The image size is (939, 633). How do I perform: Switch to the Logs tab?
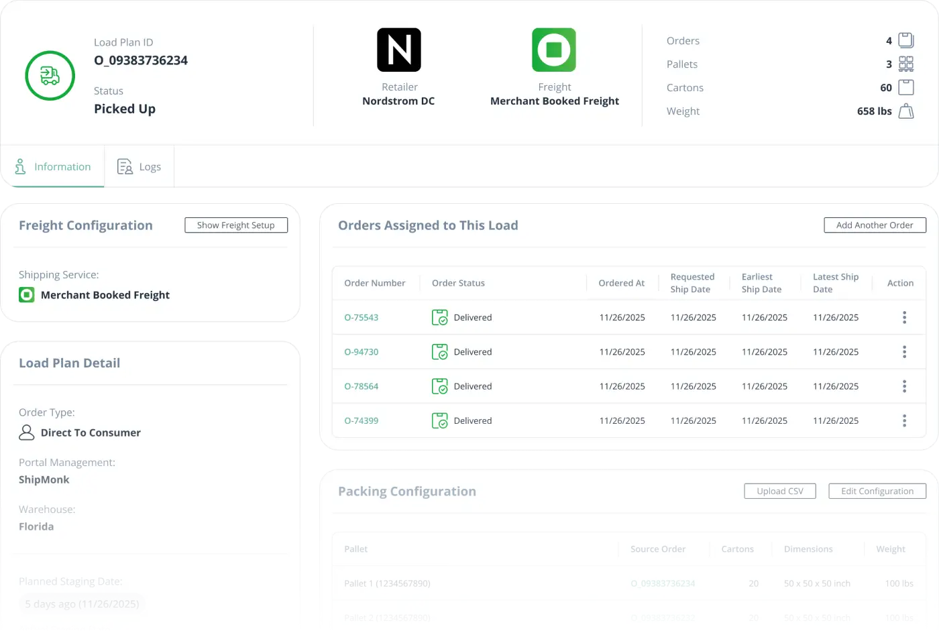[x=139, y=166]
